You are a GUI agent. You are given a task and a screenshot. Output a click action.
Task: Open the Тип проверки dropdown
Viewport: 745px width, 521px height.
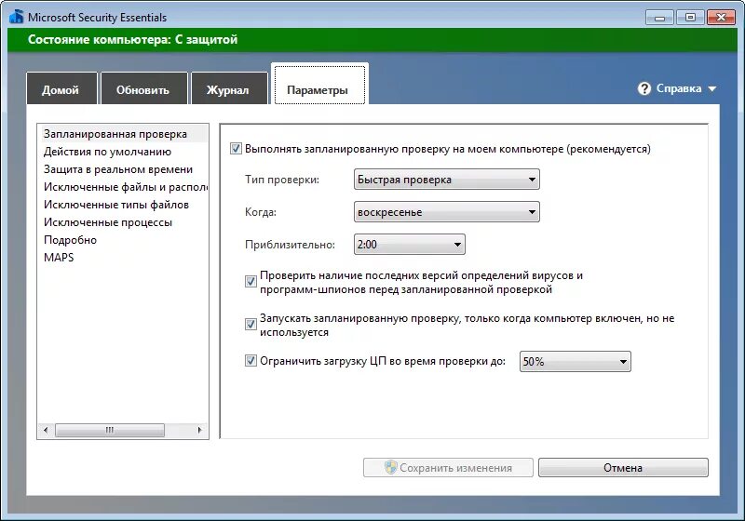coord(447,180)
